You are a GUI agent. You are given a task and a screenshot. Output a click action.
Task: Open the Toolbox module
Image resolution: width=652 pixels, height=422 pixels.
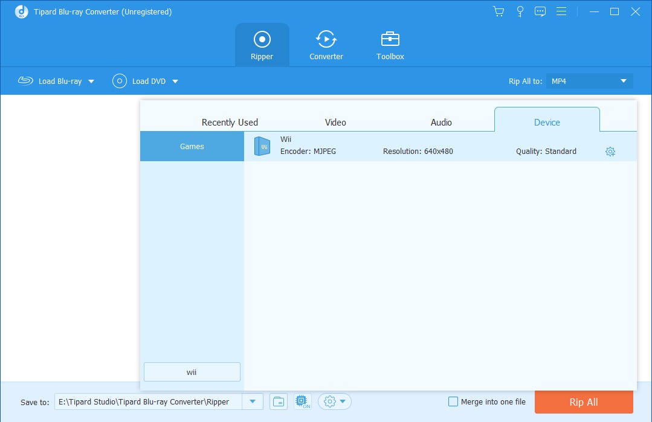(x=390, y=45)
